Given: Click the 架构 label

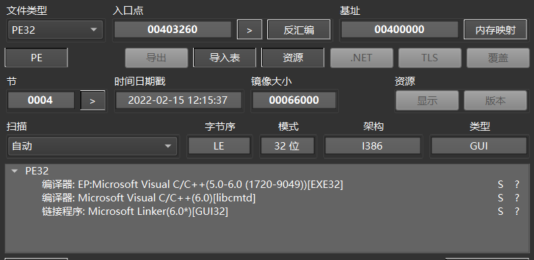Looking at the screenshot, I should [x=373, y=127].
